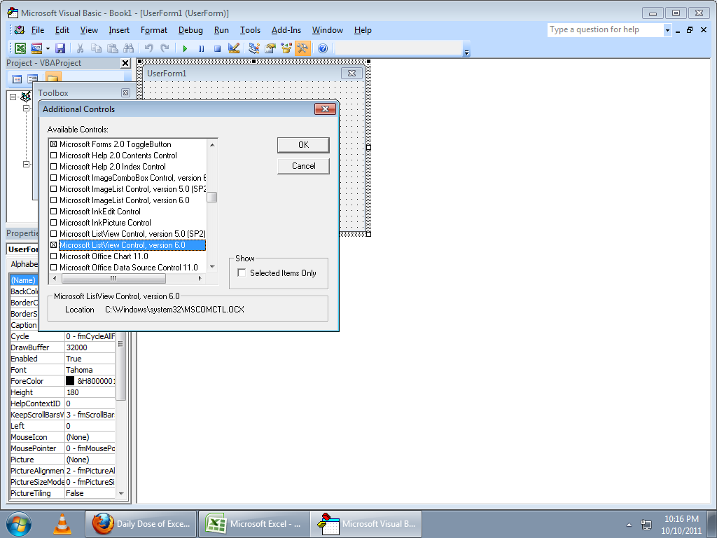Screen dimensions: 717x538
Task: Uncheck Microsoft Forms 2.0 ToggleButton control
Action: point(53,144)
